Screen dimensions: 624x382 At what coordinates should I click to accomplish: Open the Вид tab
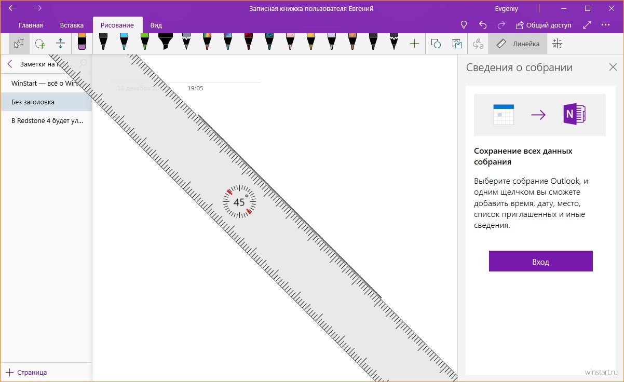tap(156, 25)
